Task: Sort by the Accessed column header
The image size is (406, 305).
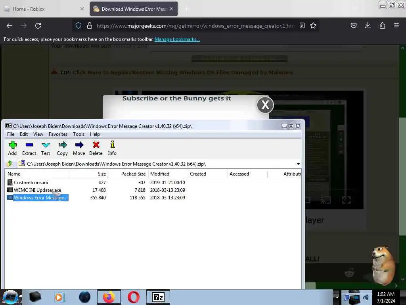Action: pyautogui.click(x=247, y=174)
